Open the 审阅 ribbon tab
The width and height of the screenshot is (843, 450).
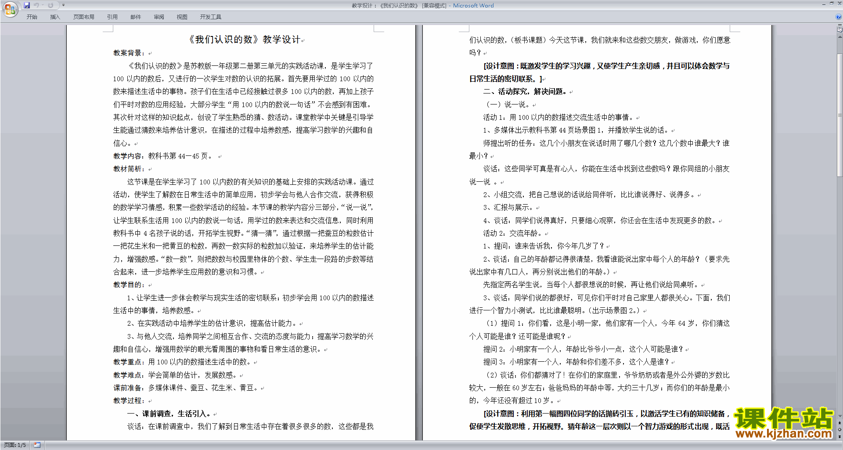[159, 17]
